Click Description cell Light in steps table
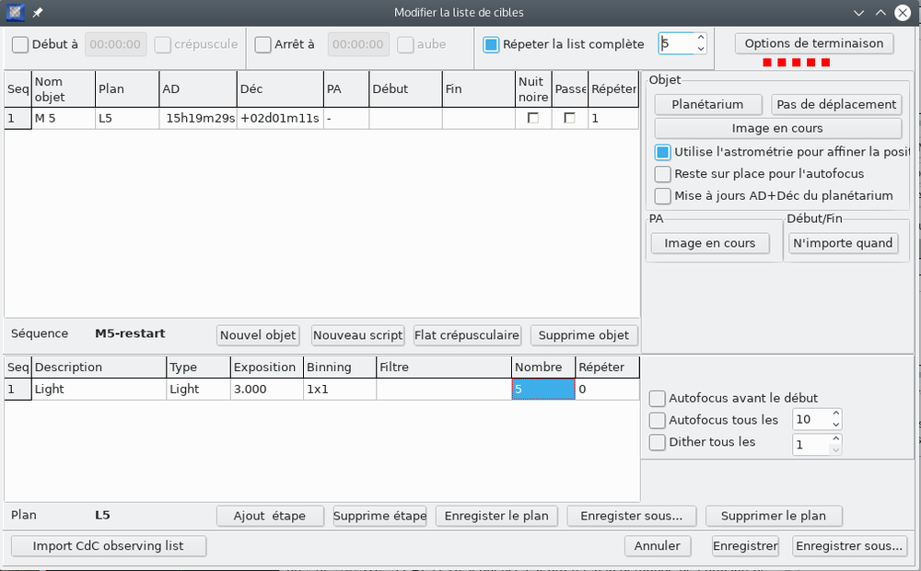Screen dimensions: 921x571 tap(99, 390)
